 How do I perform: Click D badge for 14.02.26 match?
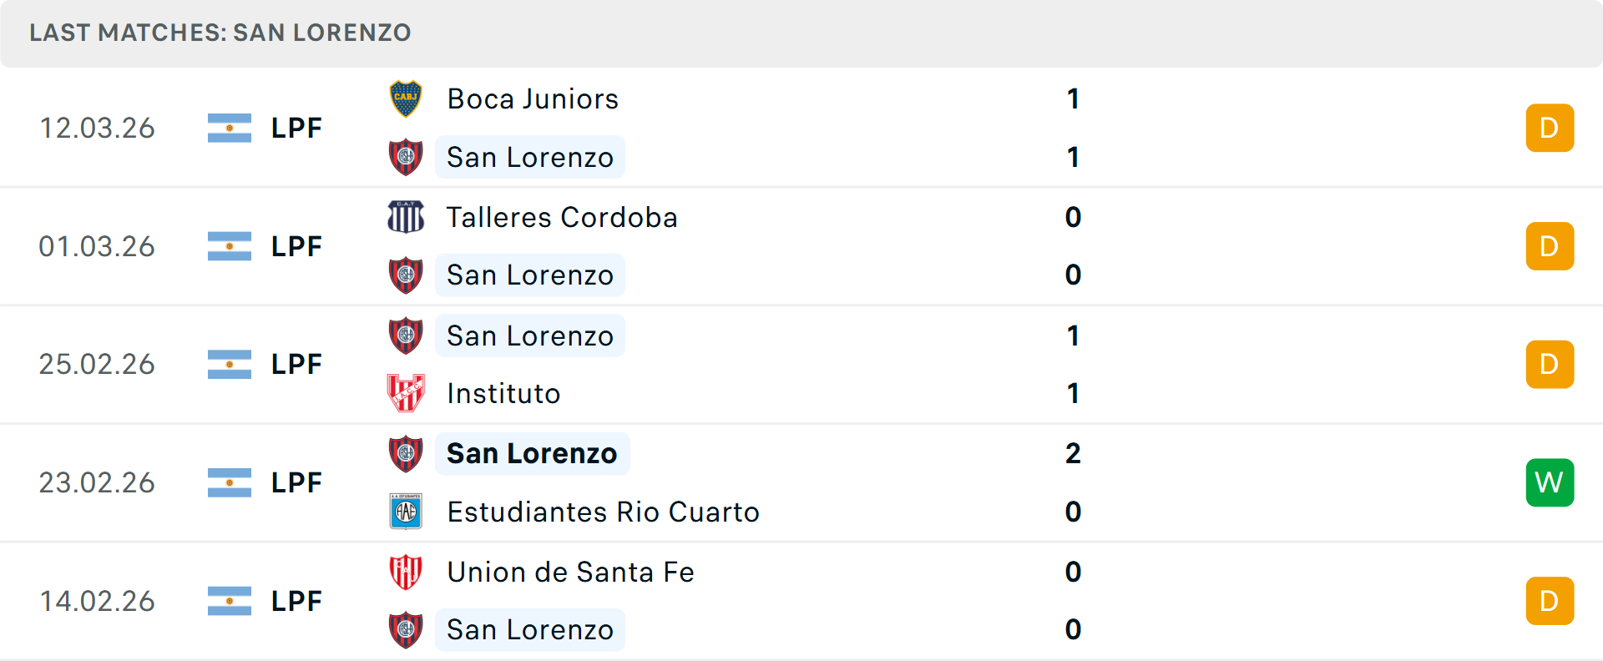pos(1550,601)
